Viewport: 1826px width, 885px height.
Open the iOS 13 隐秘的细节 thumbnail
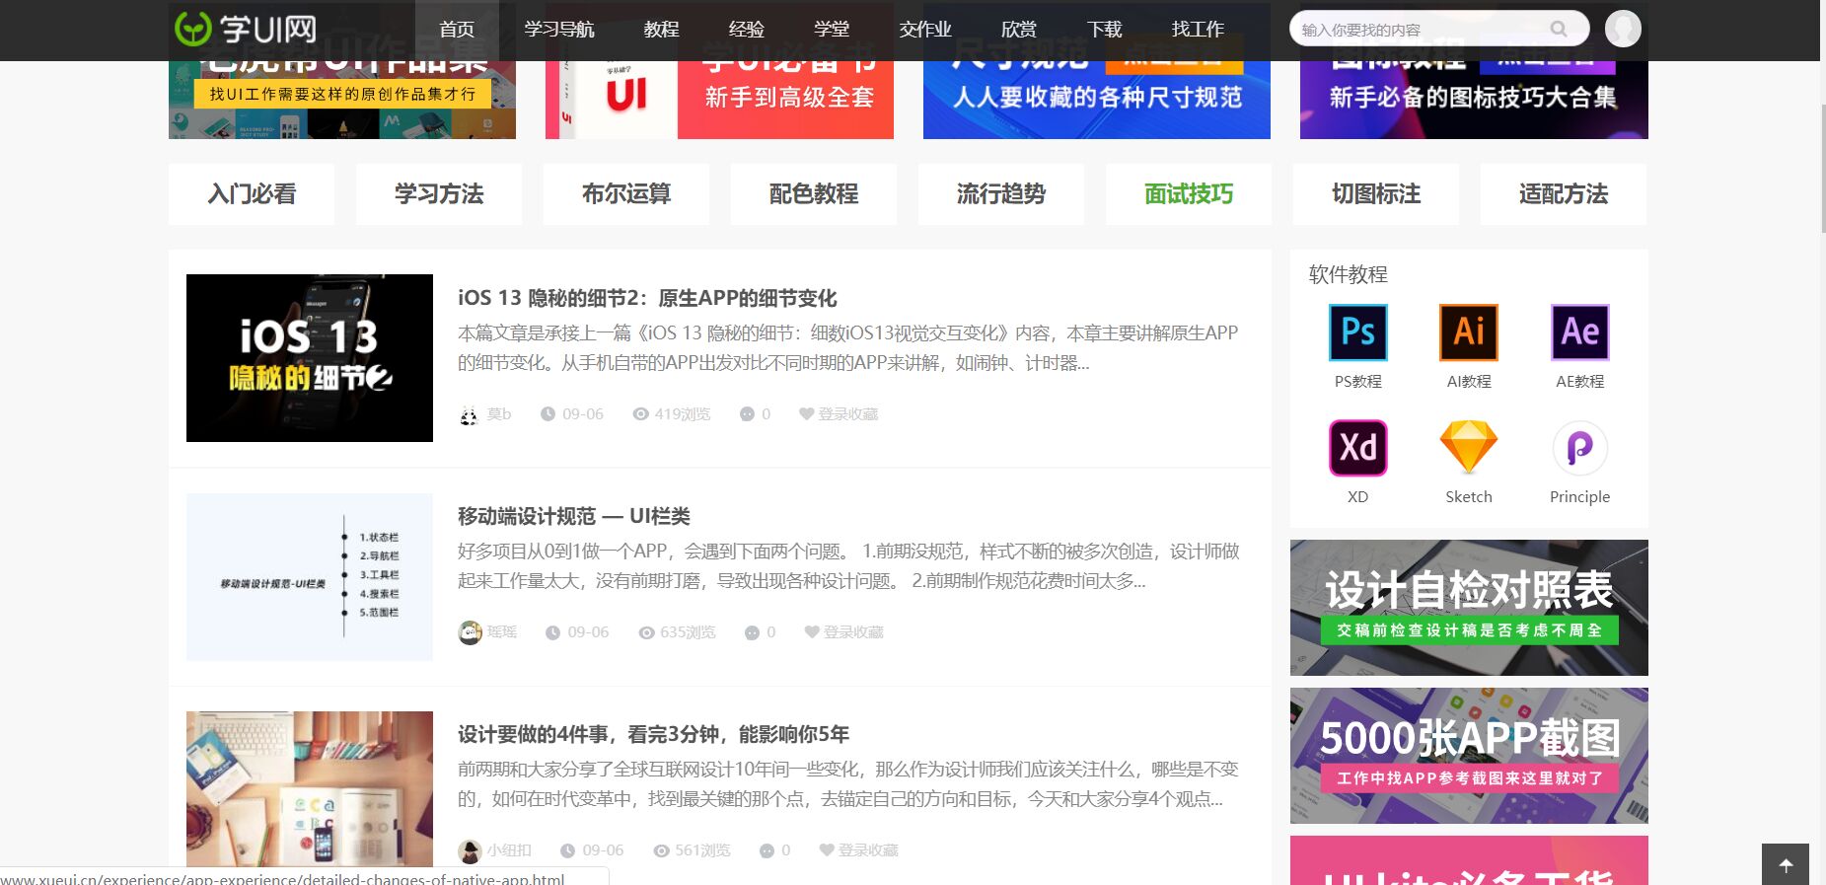coord(310,358)
